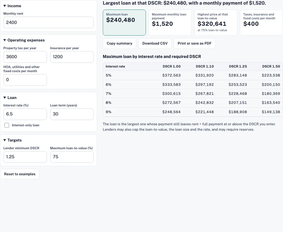Edit the Monthly rent field
This screenshot has height=232, width=283.
click(x=48, y=22)
